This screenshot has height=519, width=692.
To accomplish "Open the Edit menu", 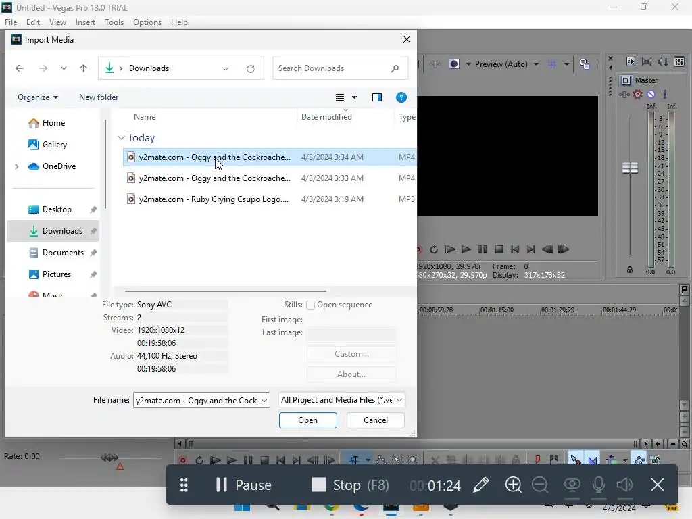I will pyautogui.click(x=32, y=22).
